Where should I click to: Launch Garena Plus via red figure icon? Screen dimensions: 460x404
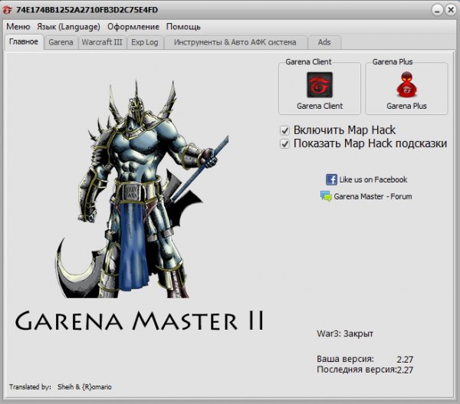406,84
